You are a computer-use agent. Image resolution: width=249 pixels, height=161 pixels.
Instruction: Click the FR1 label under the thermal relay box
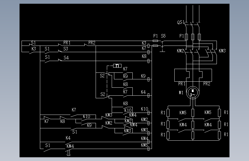point(182,84)
